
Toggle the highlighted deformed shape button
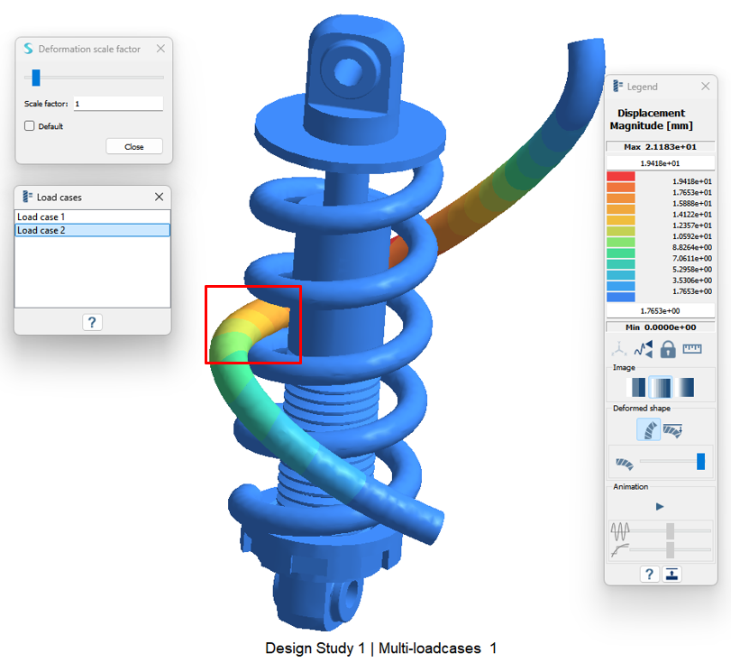pos(648,430)
